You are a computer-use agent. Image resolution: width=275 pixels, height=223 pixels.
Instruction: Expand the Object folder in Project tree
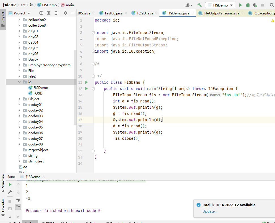19,99
